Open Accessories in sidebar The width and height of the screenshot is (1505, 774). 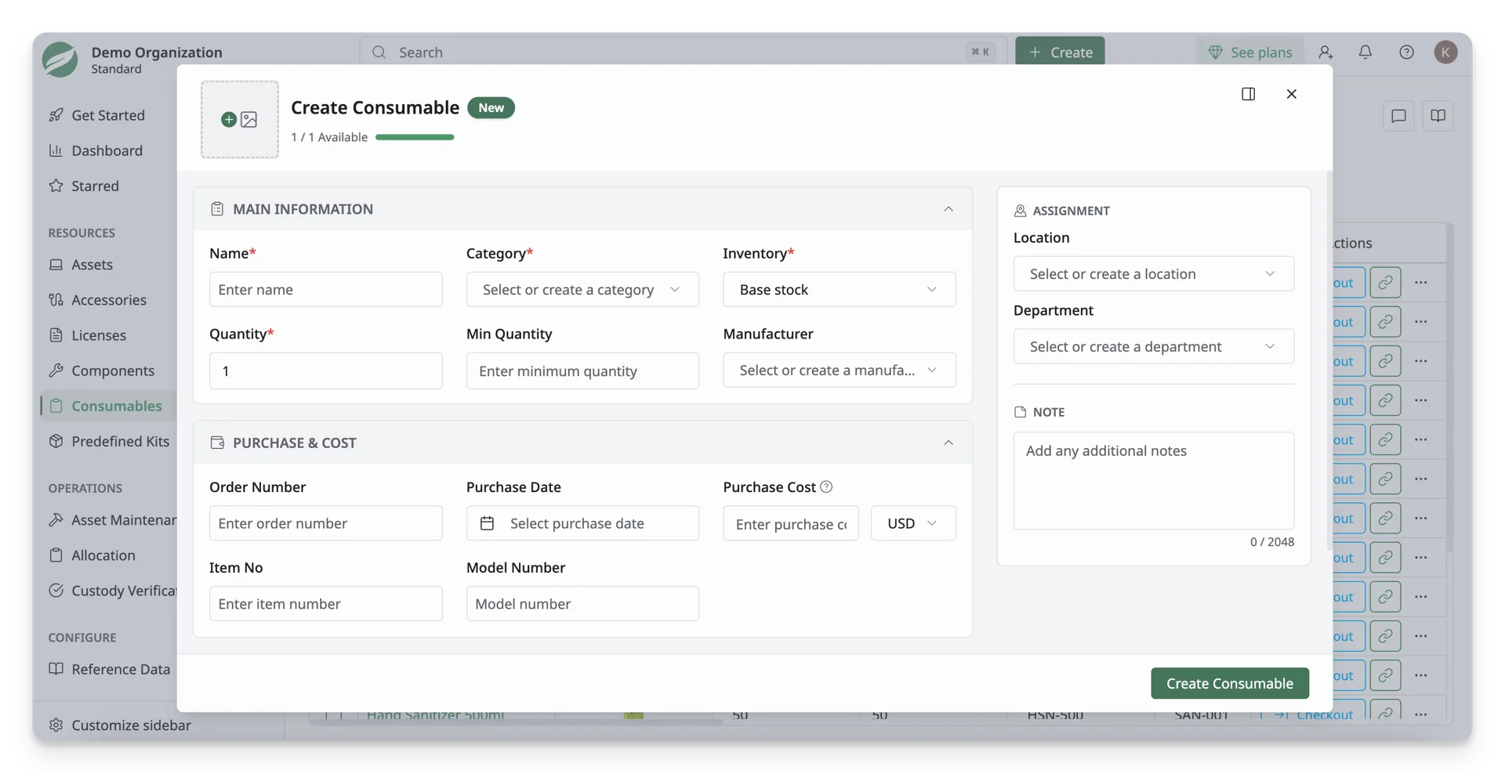(109, 300)
